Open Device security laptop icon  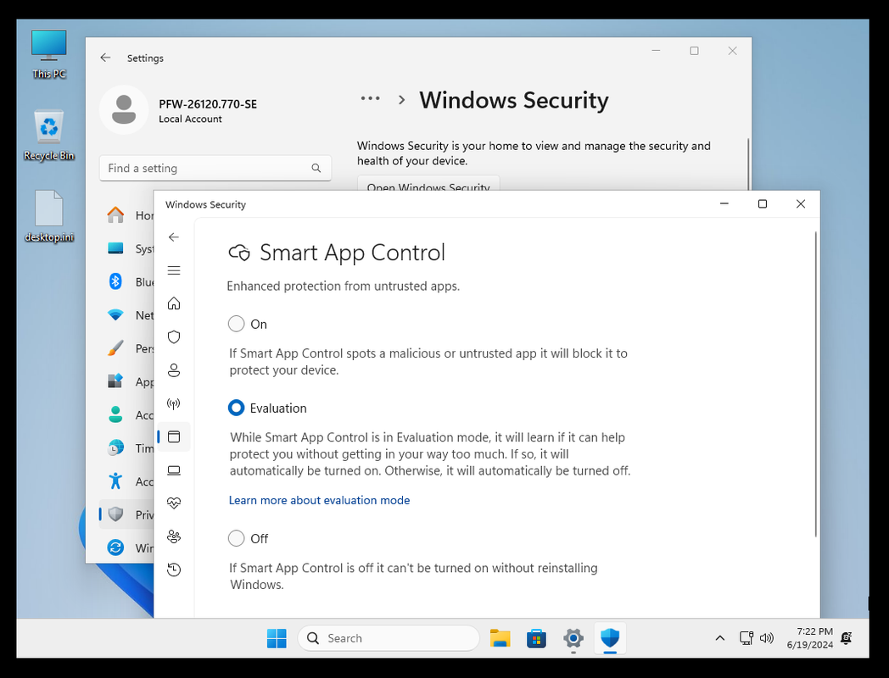coord(174,470)
